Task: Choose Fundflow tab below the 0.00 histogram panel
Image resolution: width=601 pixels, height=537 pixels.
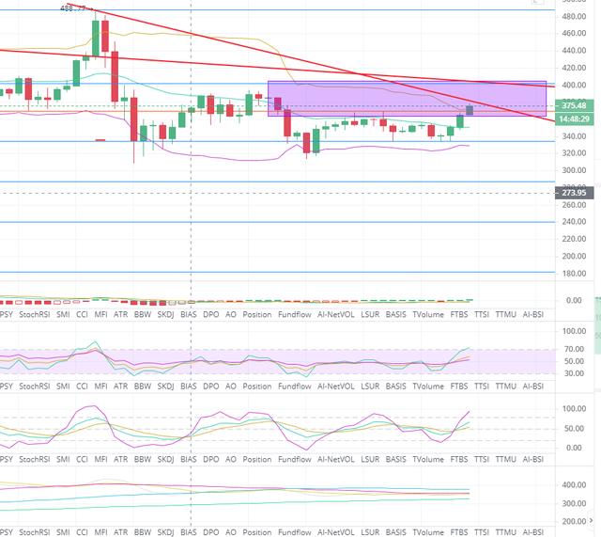Action: point(295,314)
